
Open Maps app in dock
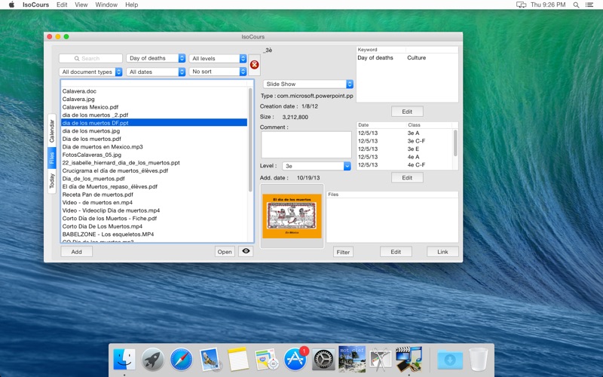(x=267, y=360)
